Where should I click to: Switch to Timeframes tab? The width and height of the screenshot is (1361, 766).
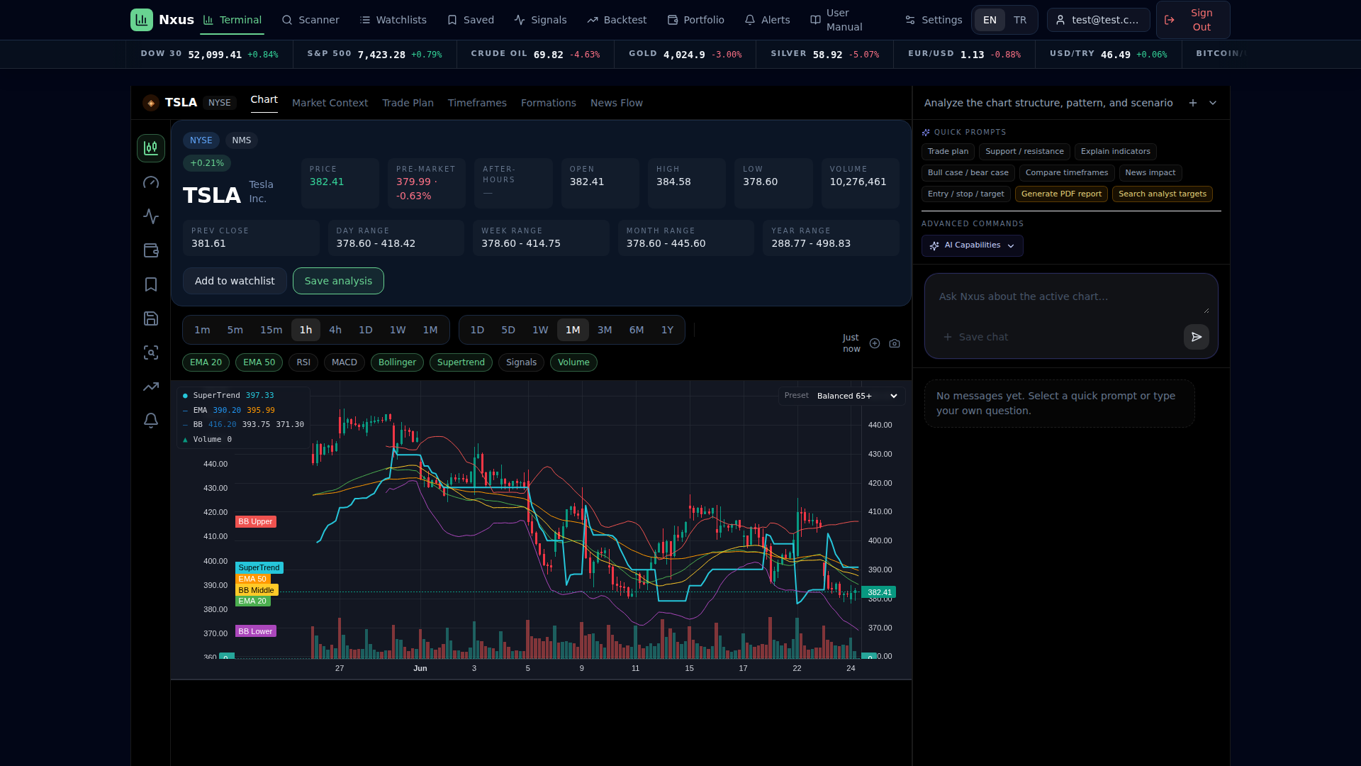point(477,103)
